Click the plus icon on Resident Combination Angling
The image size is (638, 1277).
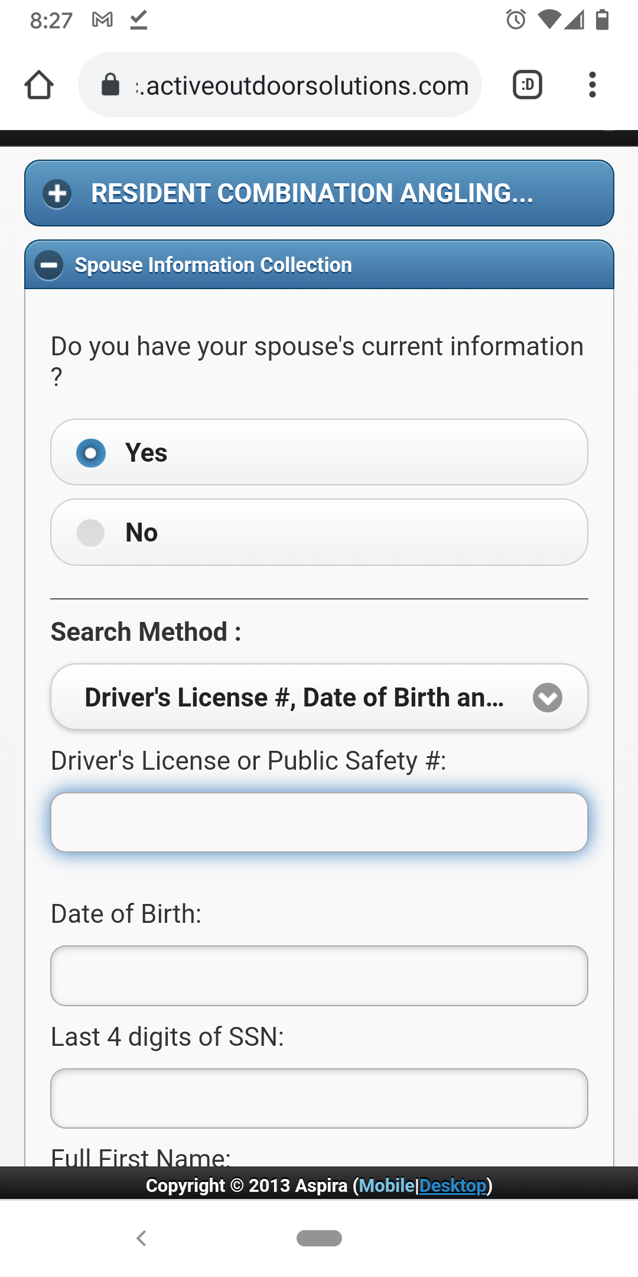[57, 193]
